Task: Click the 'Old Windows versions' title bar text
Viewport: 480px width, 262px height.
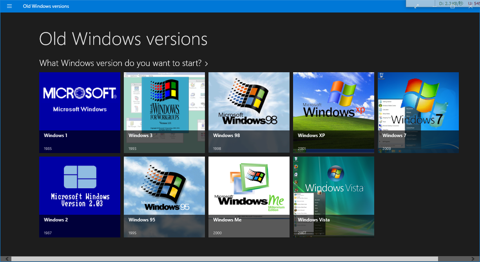Action: pyautogui.click(x=46, y=6)
